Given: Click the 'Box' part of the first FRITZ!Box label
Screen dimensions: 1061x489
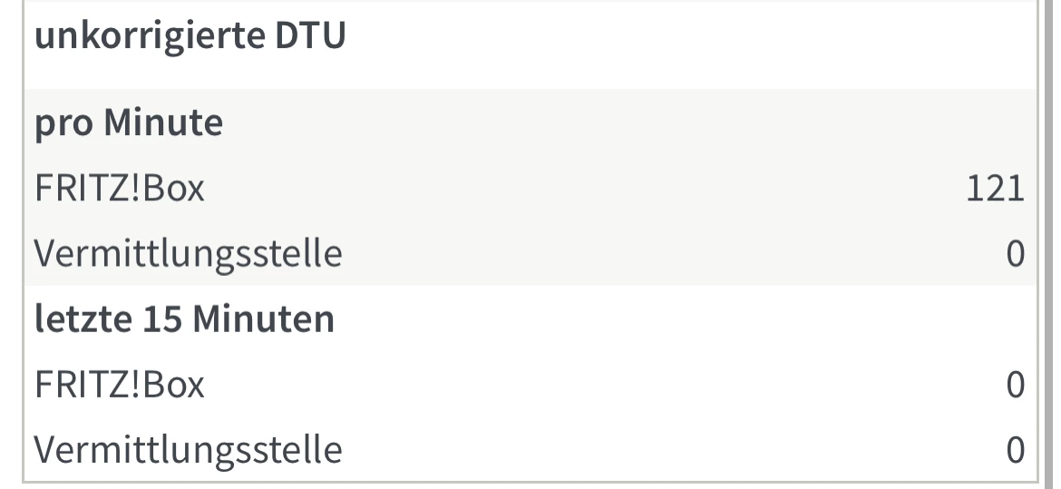Looking at the screenshot, I should click(x=176, y=189).
